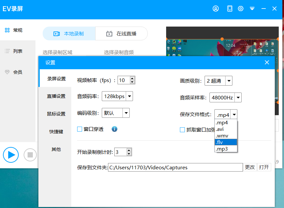Collapse the window via the arrow icon in title bar
284x208 pixels.
tap(252, 9)
